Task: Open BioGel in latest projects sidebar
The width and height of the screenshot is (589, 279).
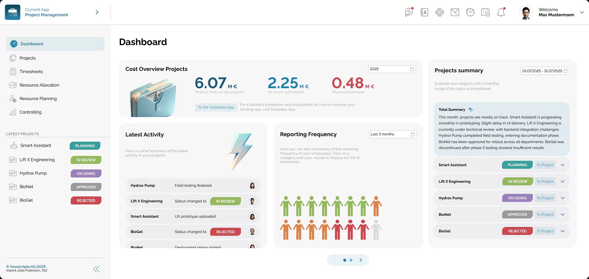Action: [26, 200]
